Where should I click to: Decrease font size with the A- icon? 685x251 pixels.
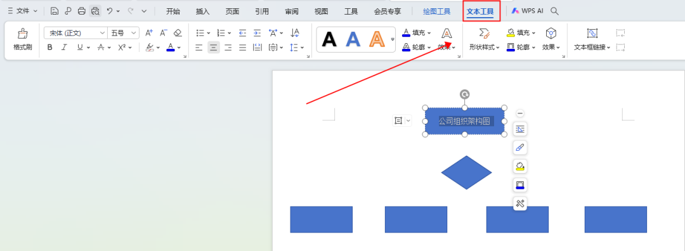[164, 33]
